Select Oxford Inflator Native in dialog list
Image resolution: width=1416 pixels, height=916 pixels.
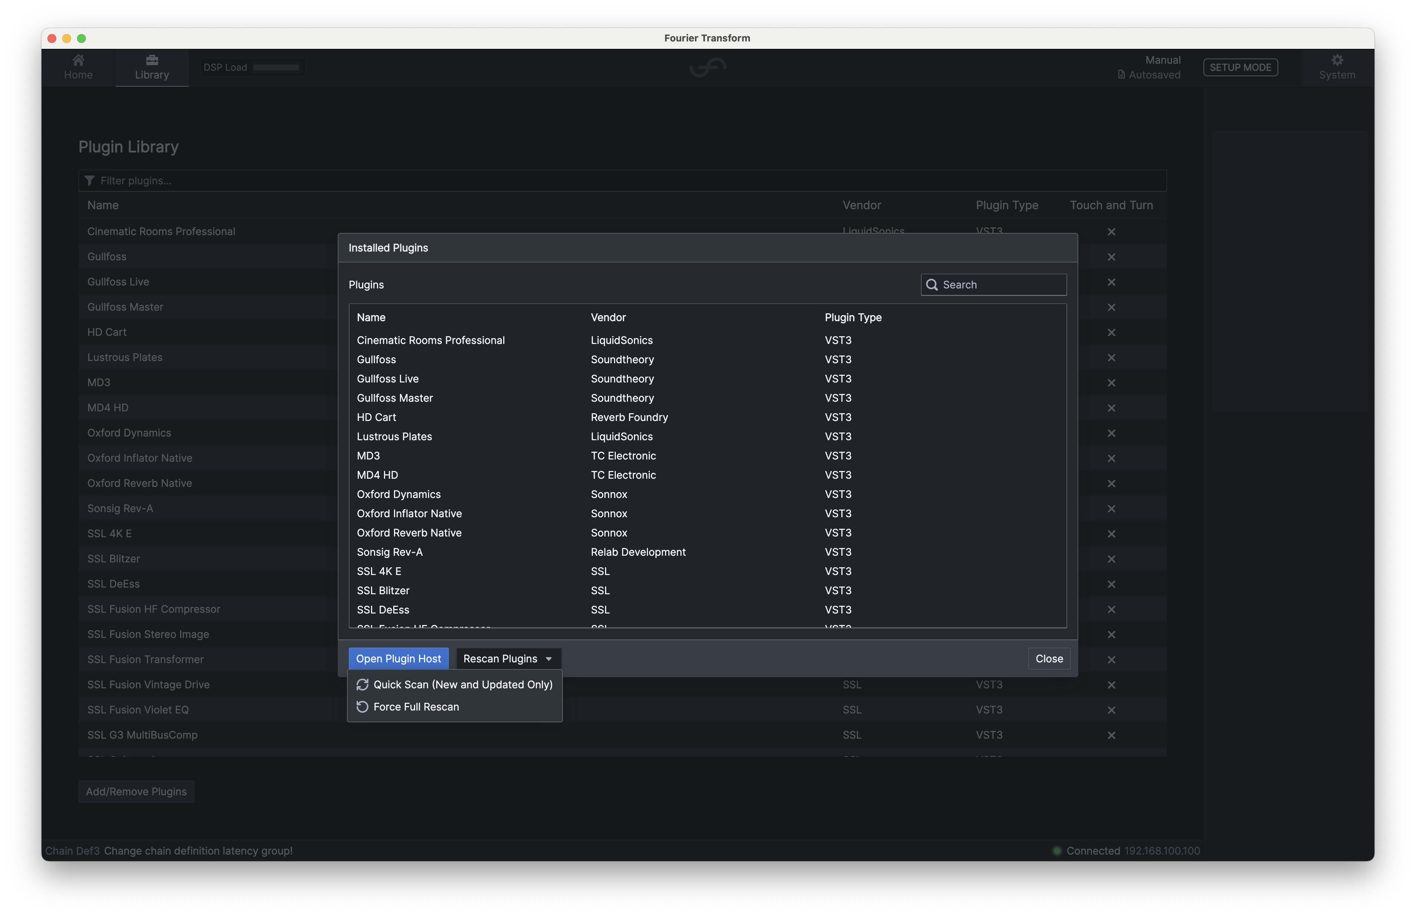[707, 513]
